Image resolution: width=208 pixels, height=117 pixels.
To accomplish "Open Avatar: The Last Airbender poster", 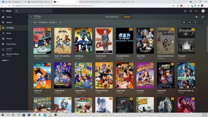I will click(x=63, y=41).
